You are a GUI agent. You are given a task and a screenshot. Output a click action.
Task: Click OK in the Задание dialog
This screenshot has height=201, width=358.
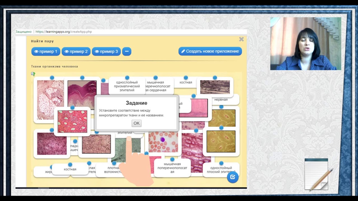coord(136,123)
